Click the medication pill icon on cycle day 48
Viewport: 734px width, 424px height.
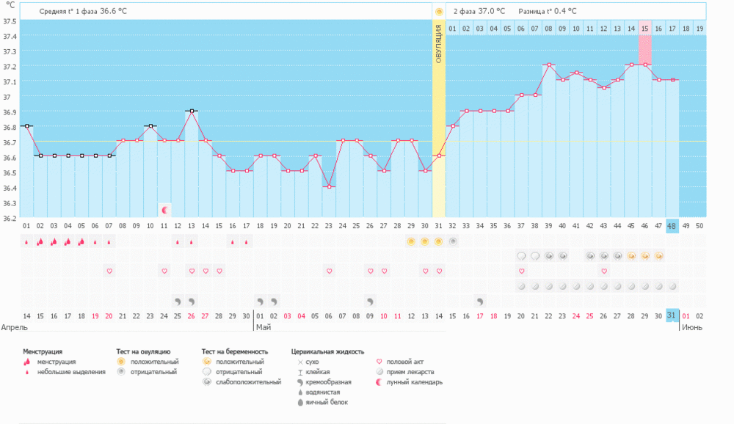(x=672, y=285)
